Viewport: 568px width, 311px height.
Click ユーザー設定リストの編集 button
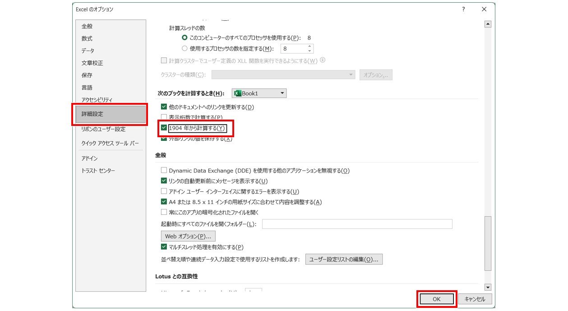[344, 259]
